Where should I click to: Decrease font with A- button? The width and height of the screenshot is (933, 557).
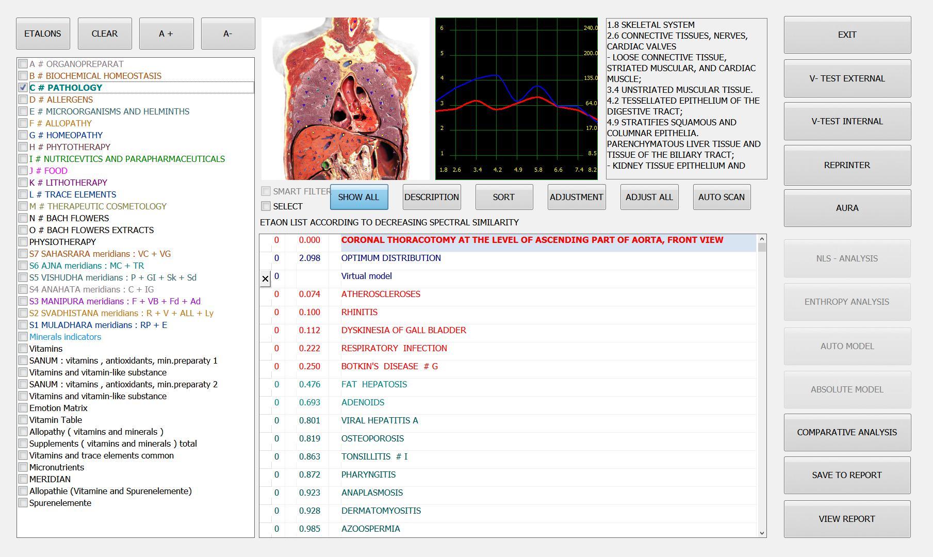(228, 34)
